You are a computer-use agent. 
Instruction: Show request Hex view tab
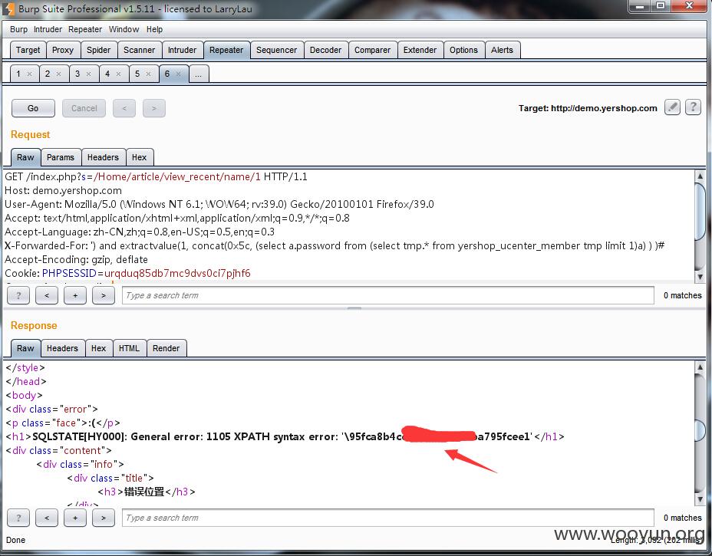(140, 157)
